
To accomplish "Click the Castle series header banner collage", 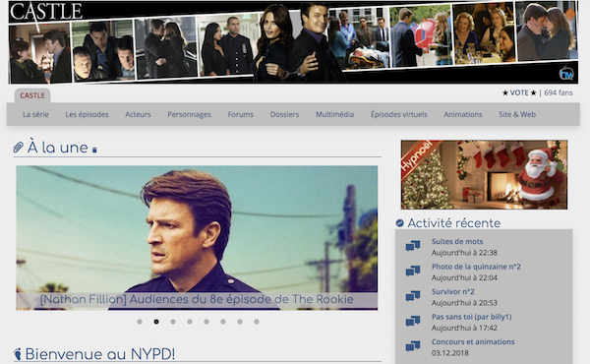I will point(293,42).
